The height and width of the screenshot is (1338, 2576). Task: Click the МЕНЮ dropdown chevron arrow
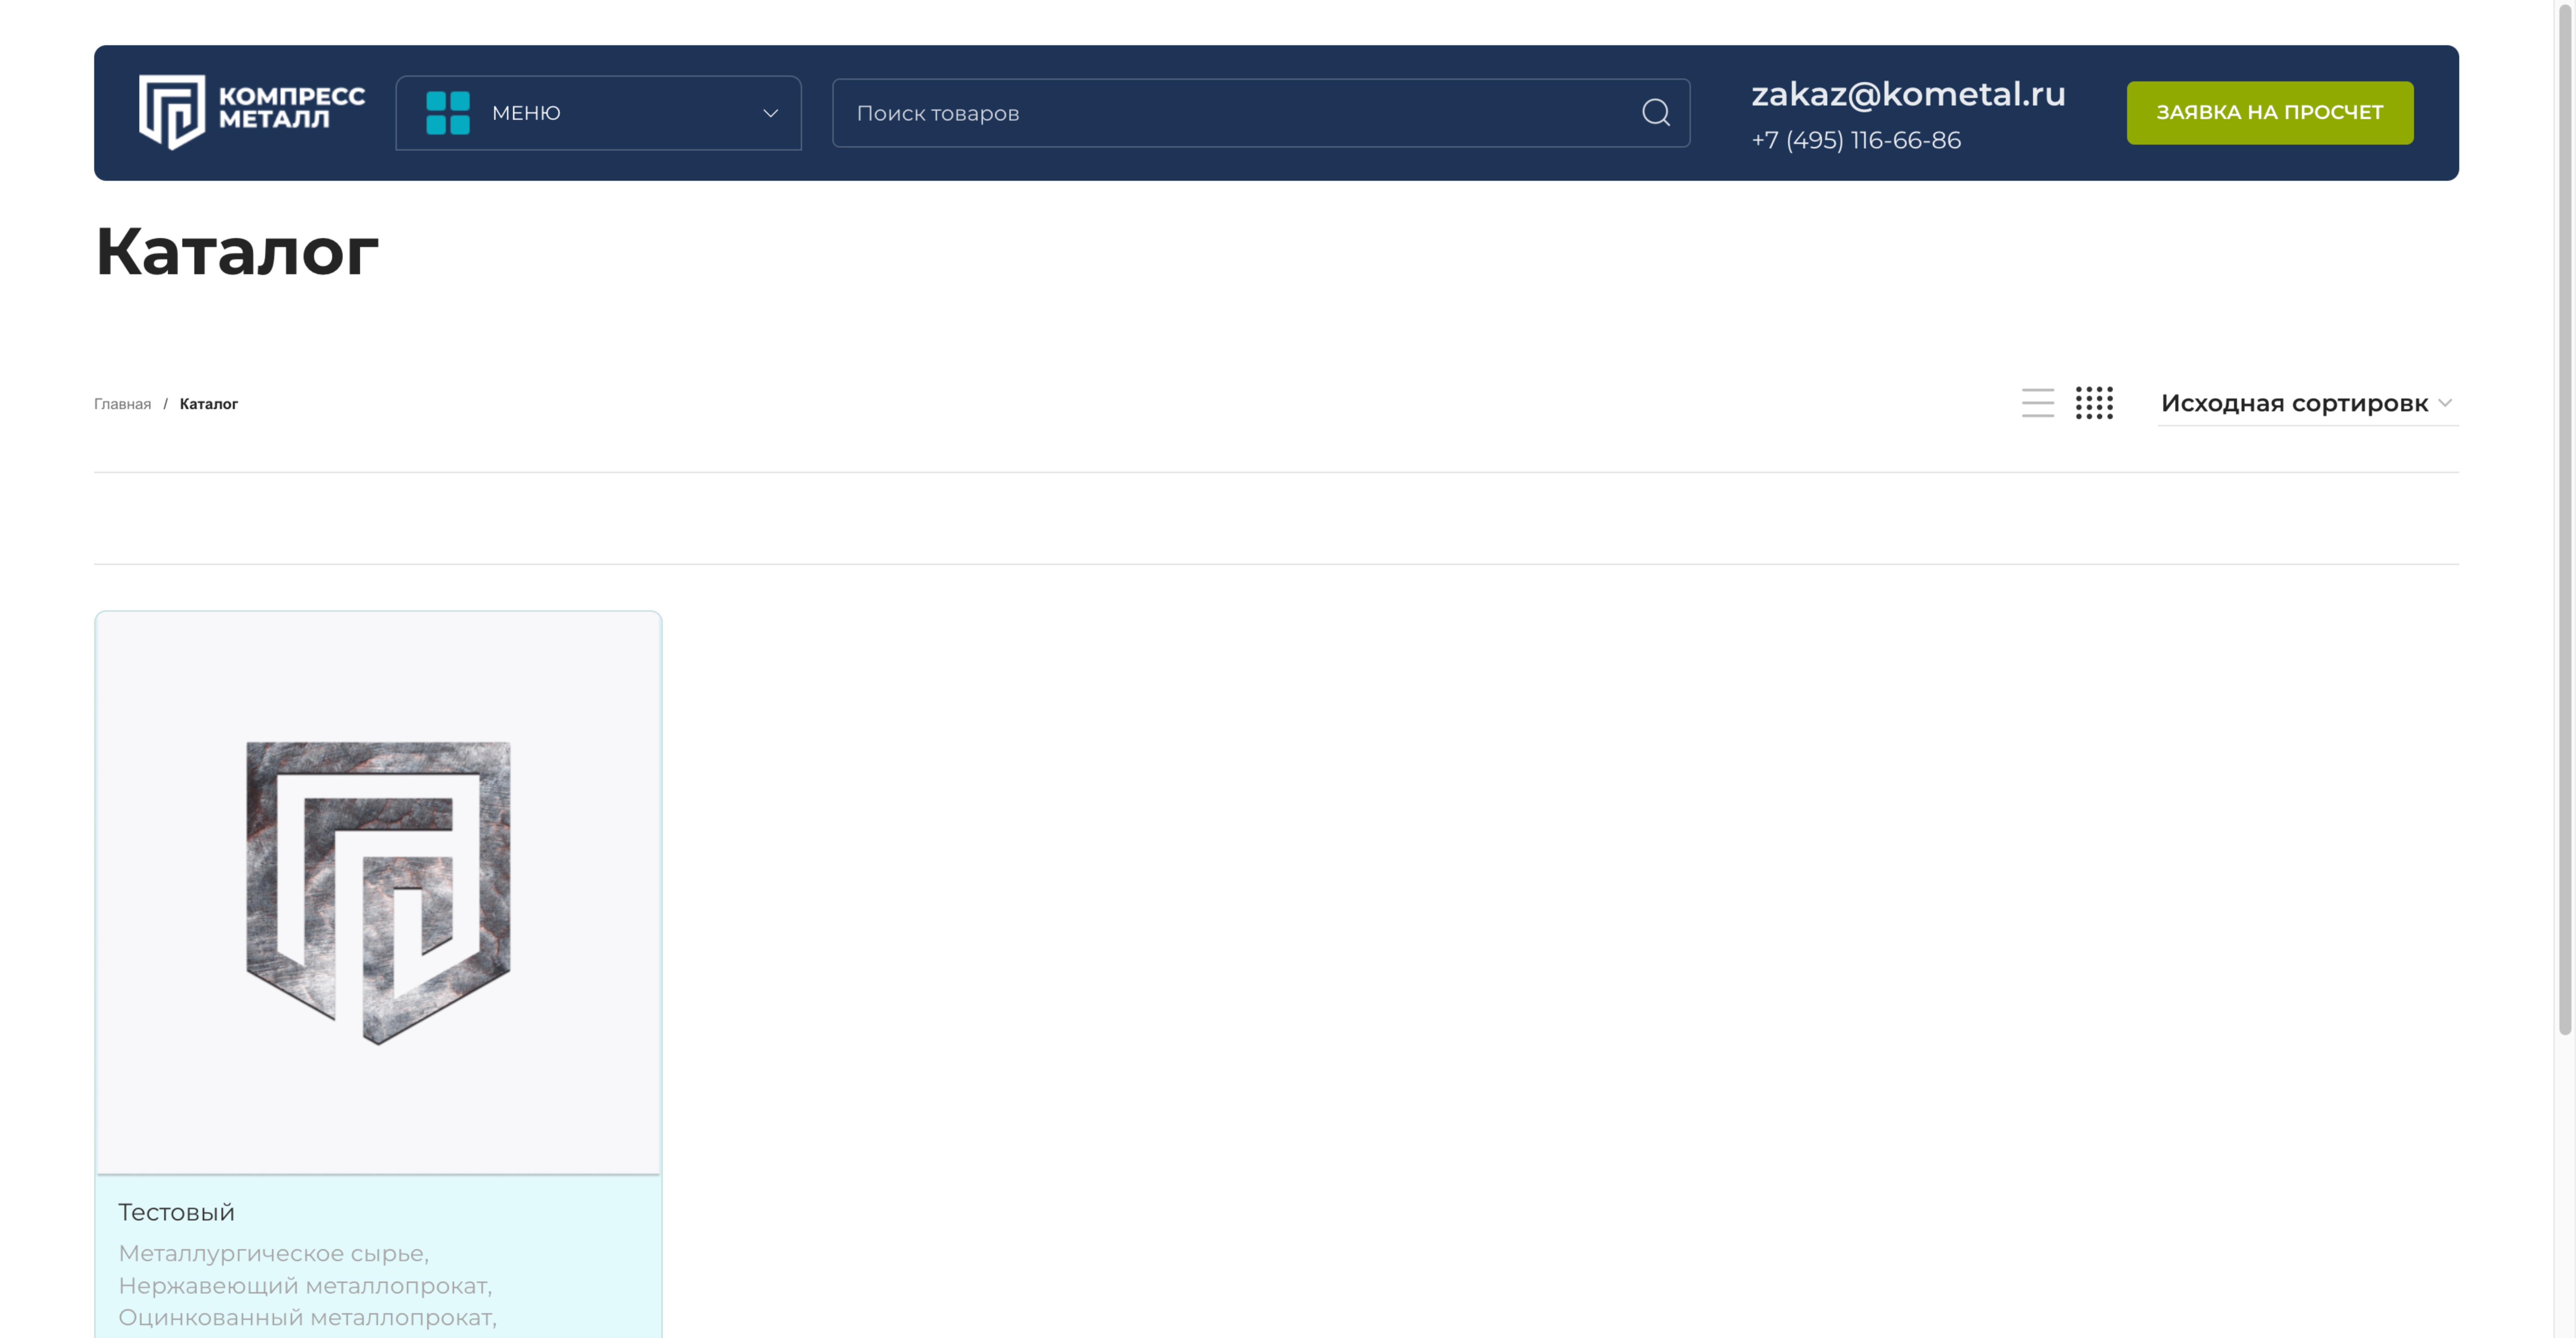770,113
